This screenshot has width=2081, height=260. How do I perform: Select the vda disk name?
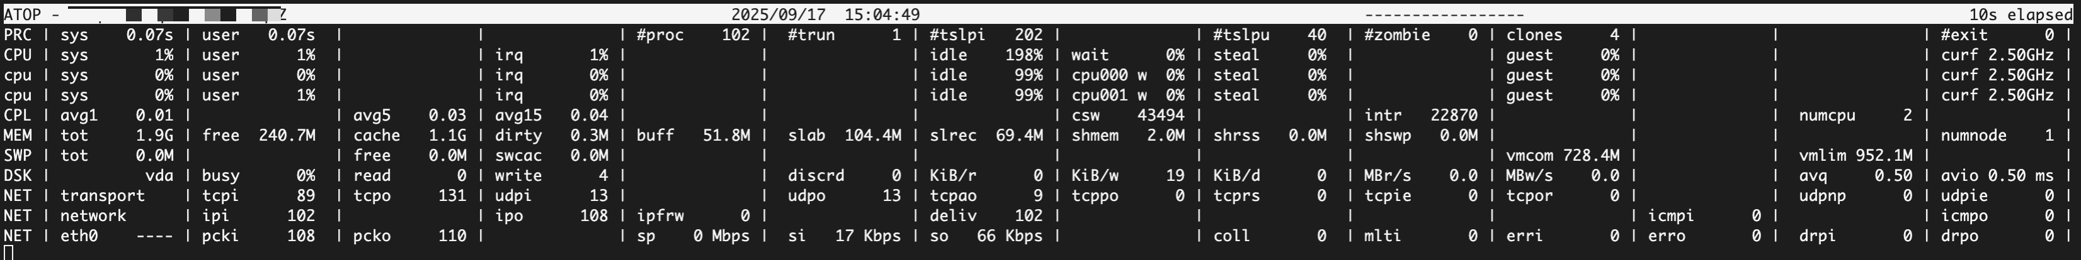coord(158,175)
